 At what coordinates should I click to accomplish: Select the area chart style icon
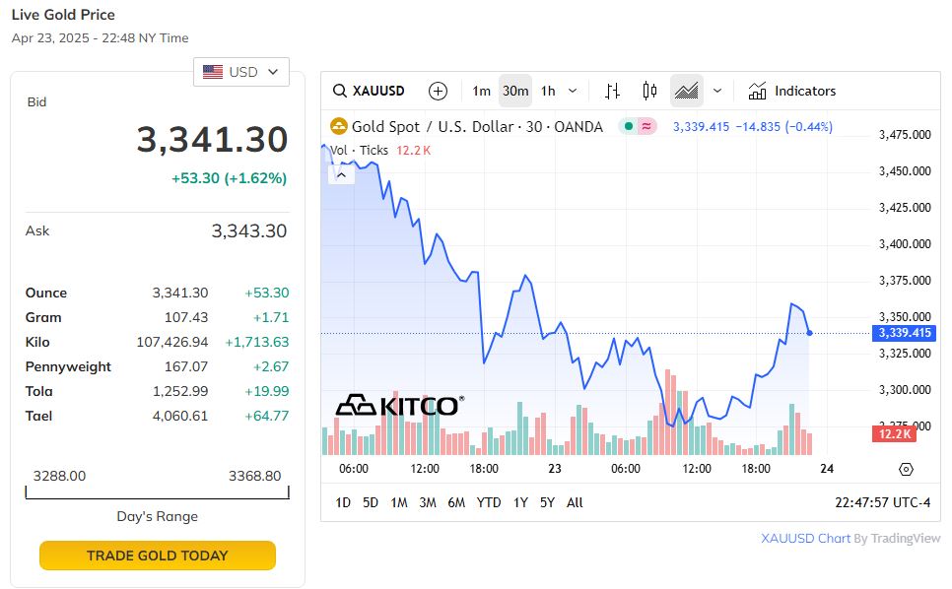687,91
